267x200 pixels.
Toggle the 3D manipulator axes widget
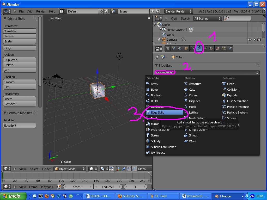coord(118,169)
